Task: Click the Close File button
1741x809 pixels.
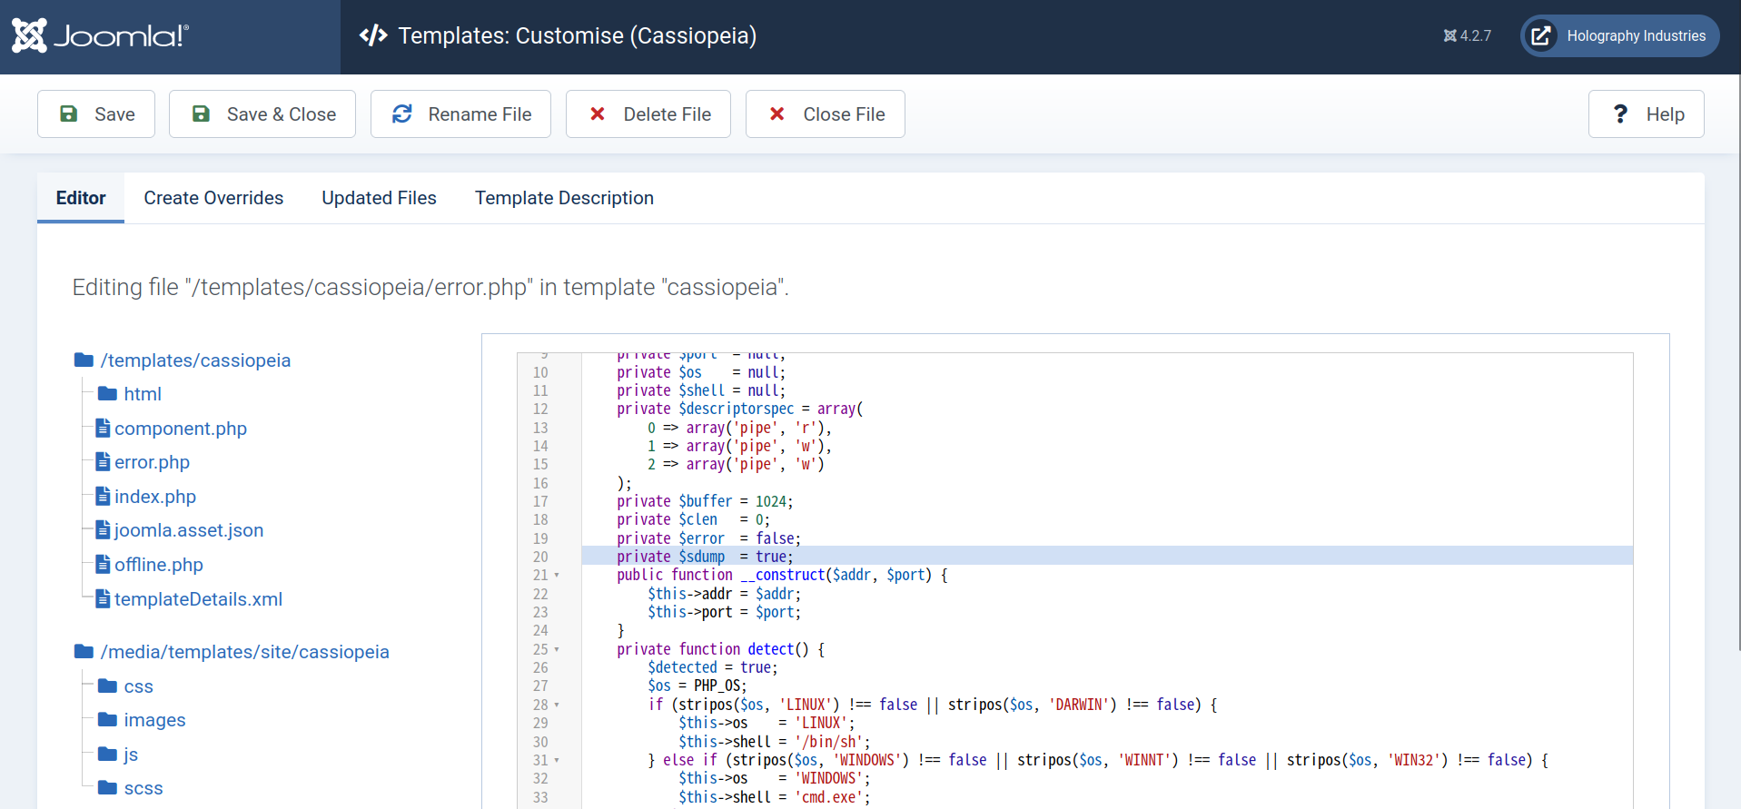Action: [826, 114]
